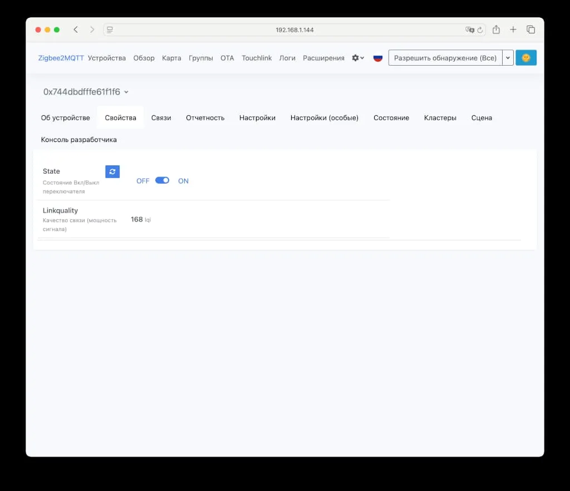Open the Консоль разработчика tab

coord(79,140)
